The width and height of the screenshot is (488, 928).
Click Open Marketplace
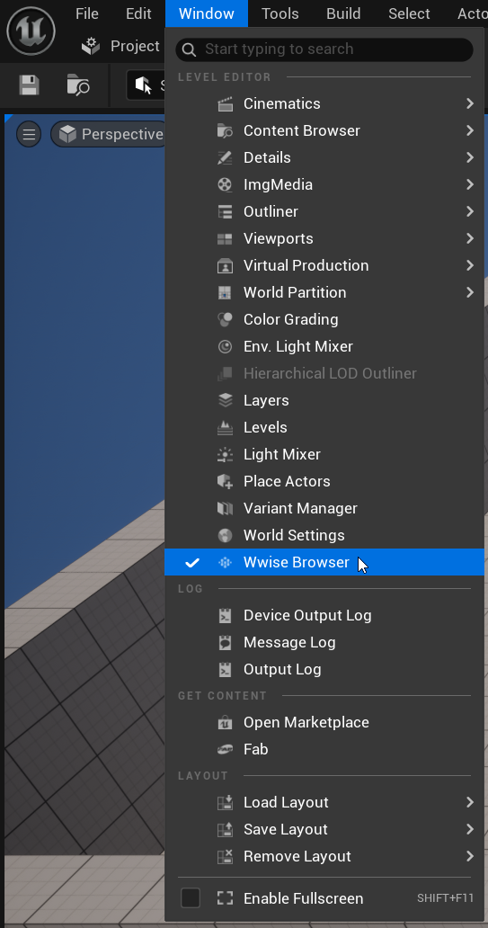324,723
